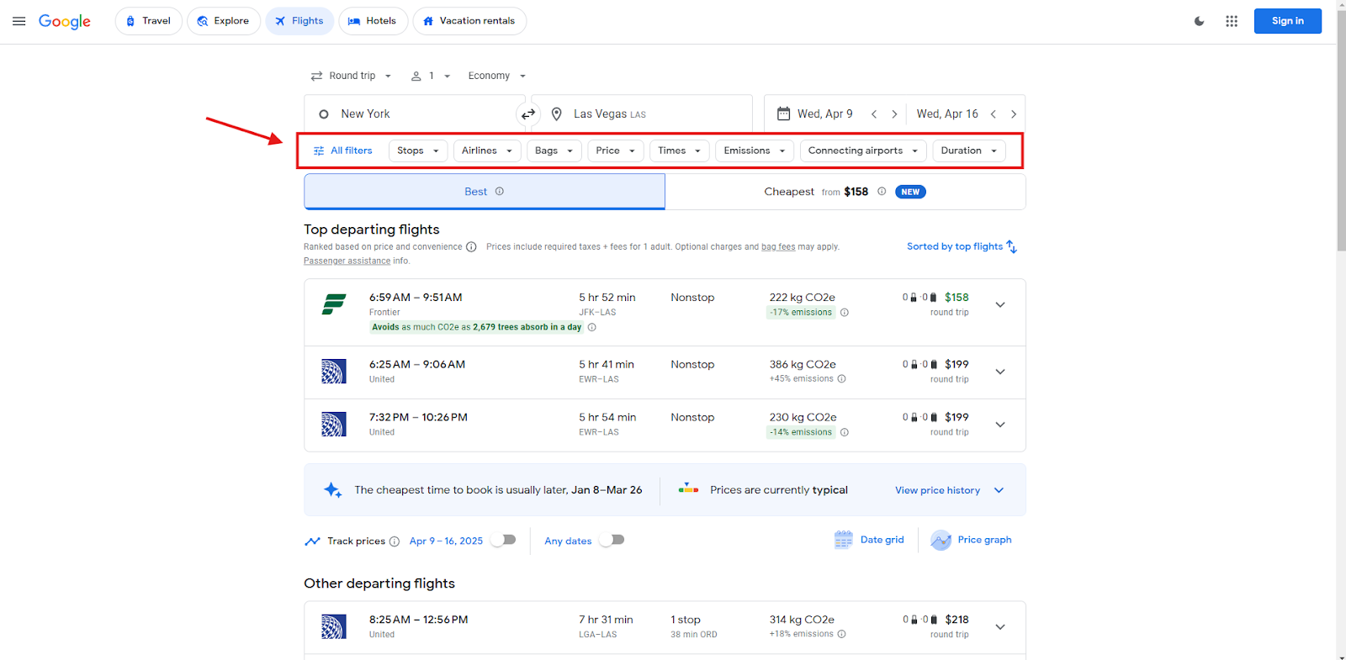Expand the $218 United flight details
The width and height of the screenshot is (1346, 660).
(x=1000, y=626)
